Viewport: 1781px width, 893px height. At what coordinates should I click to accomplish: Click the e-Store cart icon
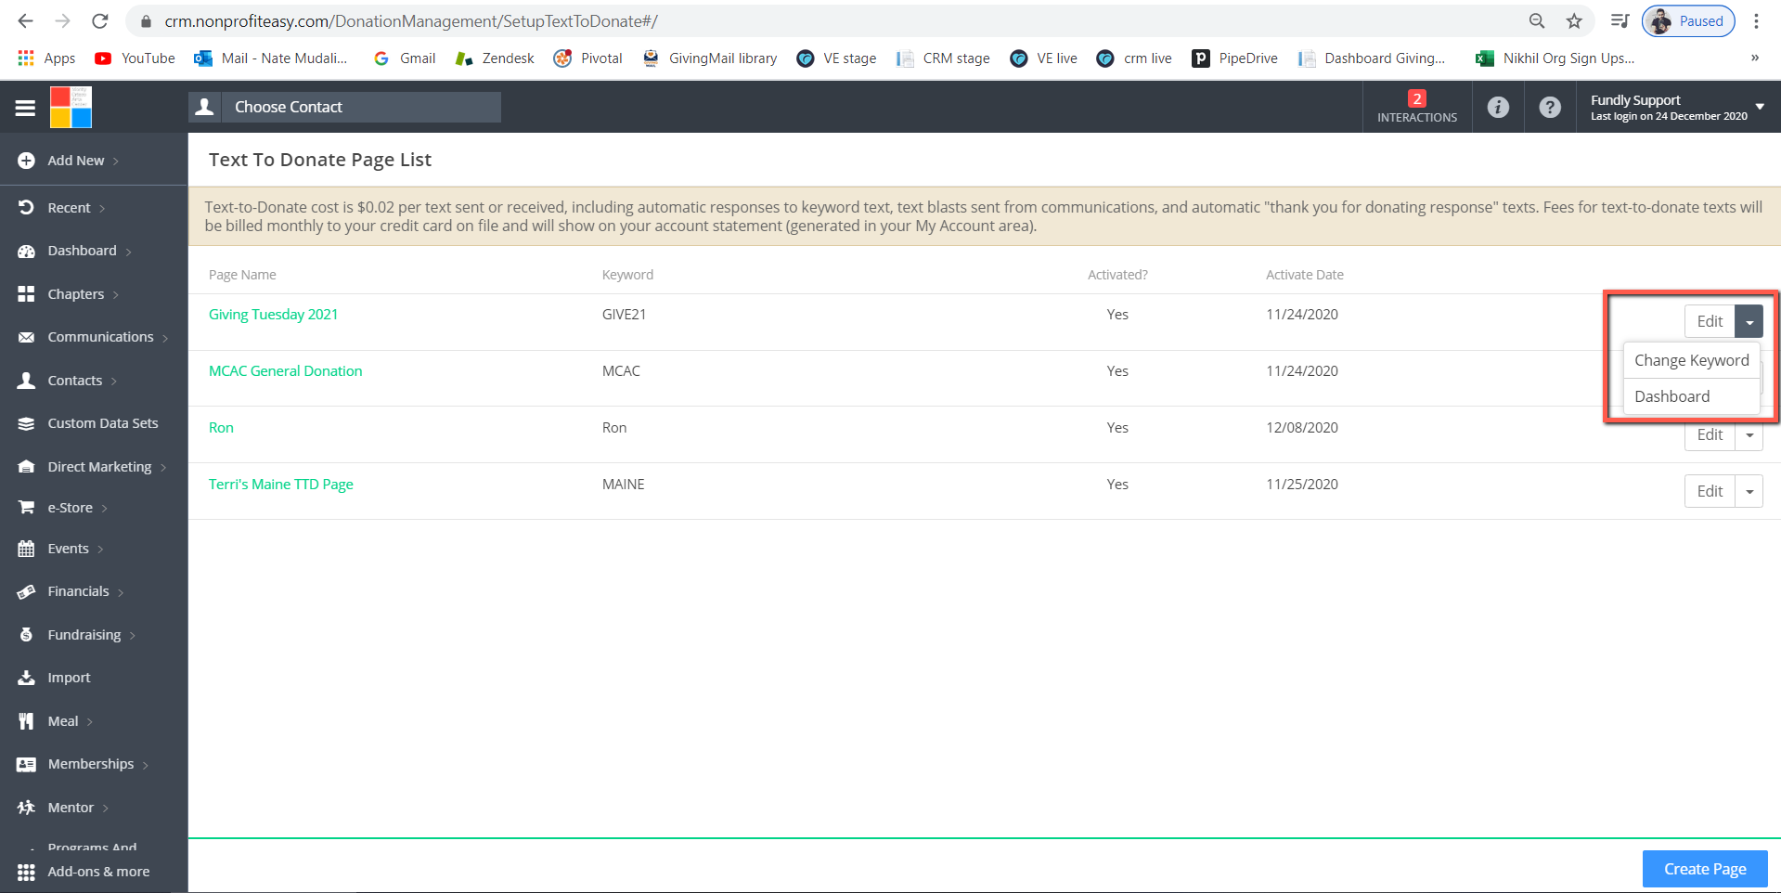point(26,508)
